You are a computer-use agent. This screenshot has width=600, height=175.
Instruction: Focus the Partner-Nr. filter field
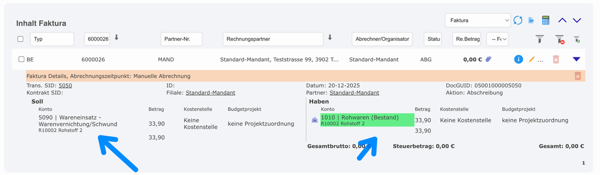181,39
